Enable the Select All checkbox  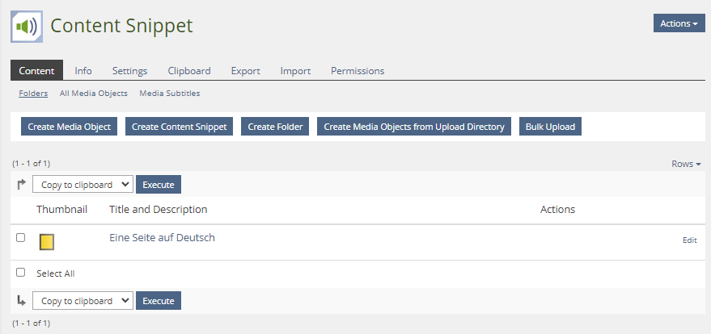(21, 273)
